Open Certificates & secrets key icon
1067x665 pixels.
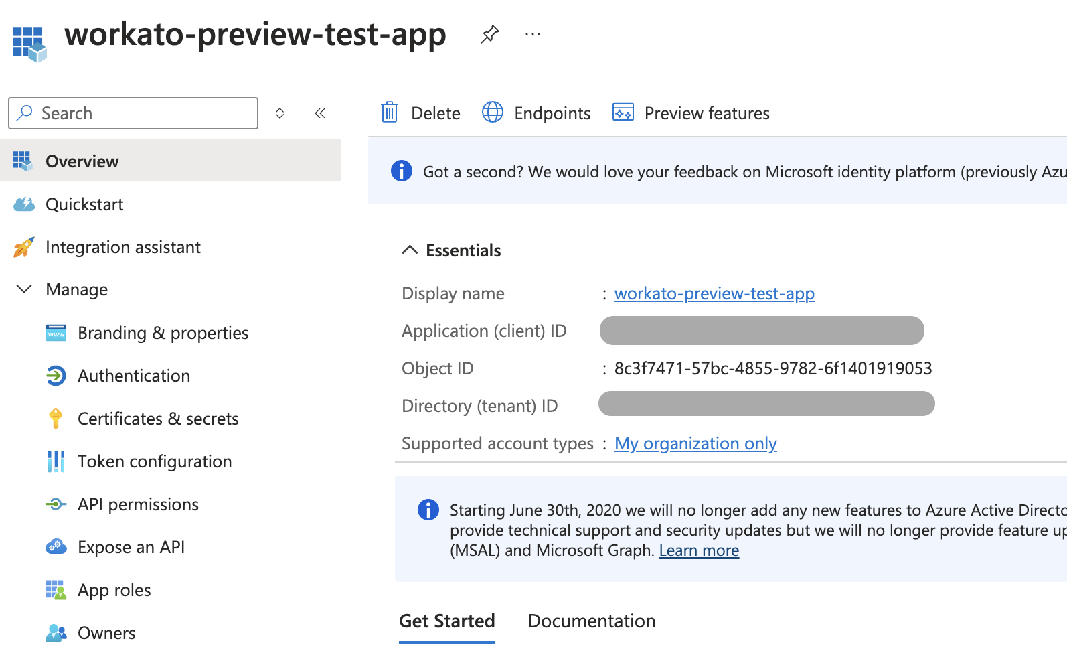click(x=56, y=419)
